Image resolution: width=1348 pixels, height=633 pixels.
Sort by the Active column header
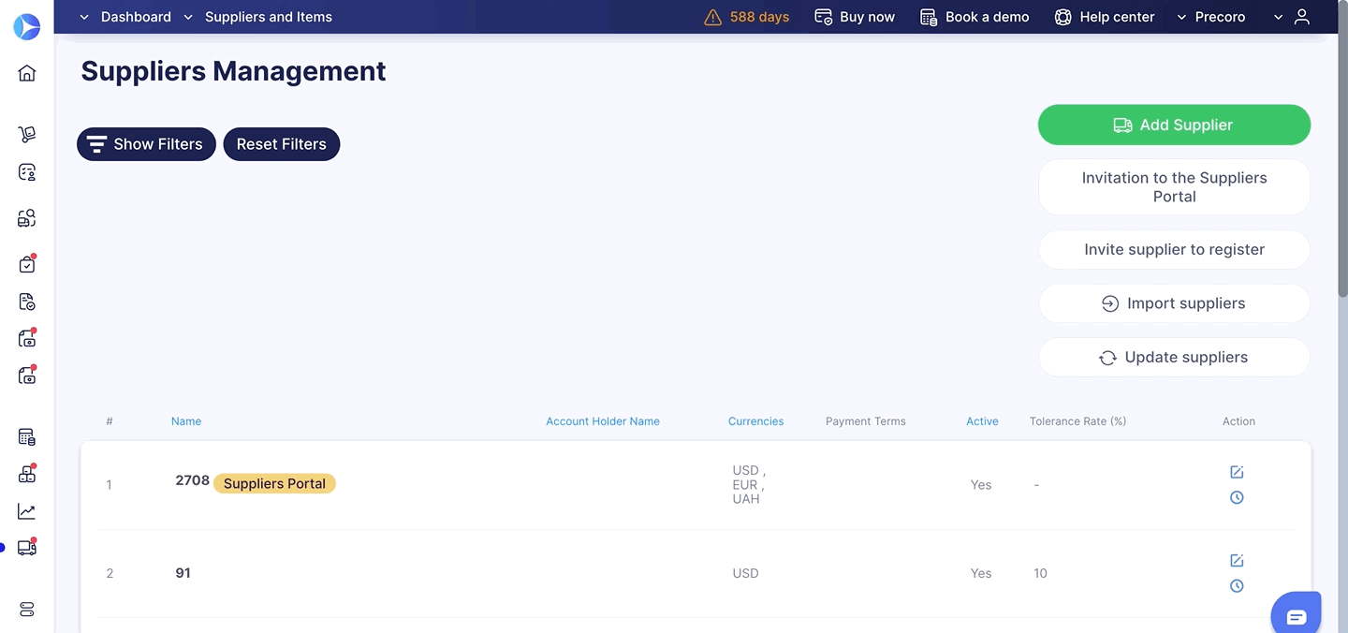click(982, 421)
